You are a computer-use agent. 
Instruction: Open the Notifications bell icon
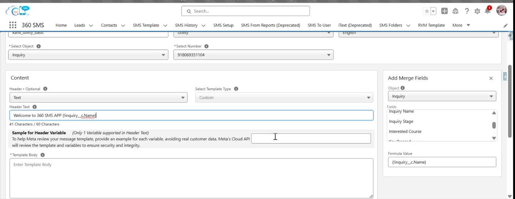487,11
